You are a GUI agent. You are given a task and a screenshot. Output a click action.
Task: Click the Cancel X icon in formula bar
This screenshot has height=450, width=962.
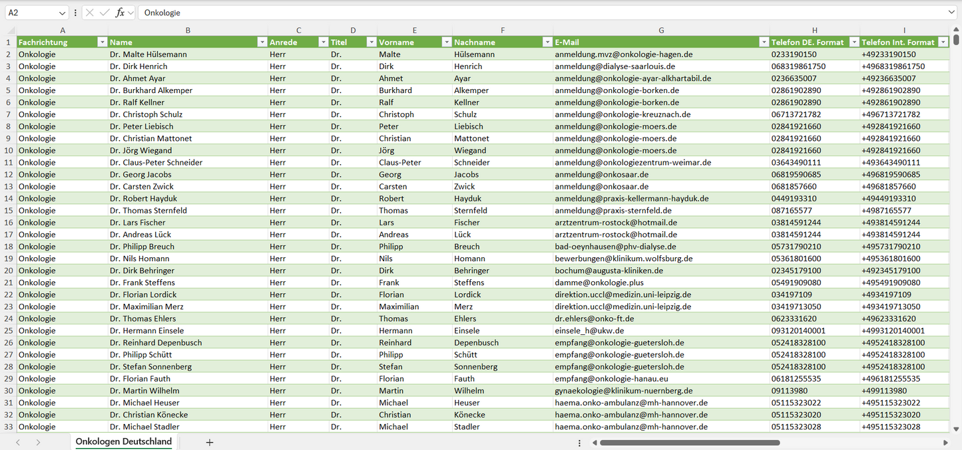click(x=90, y=13)
